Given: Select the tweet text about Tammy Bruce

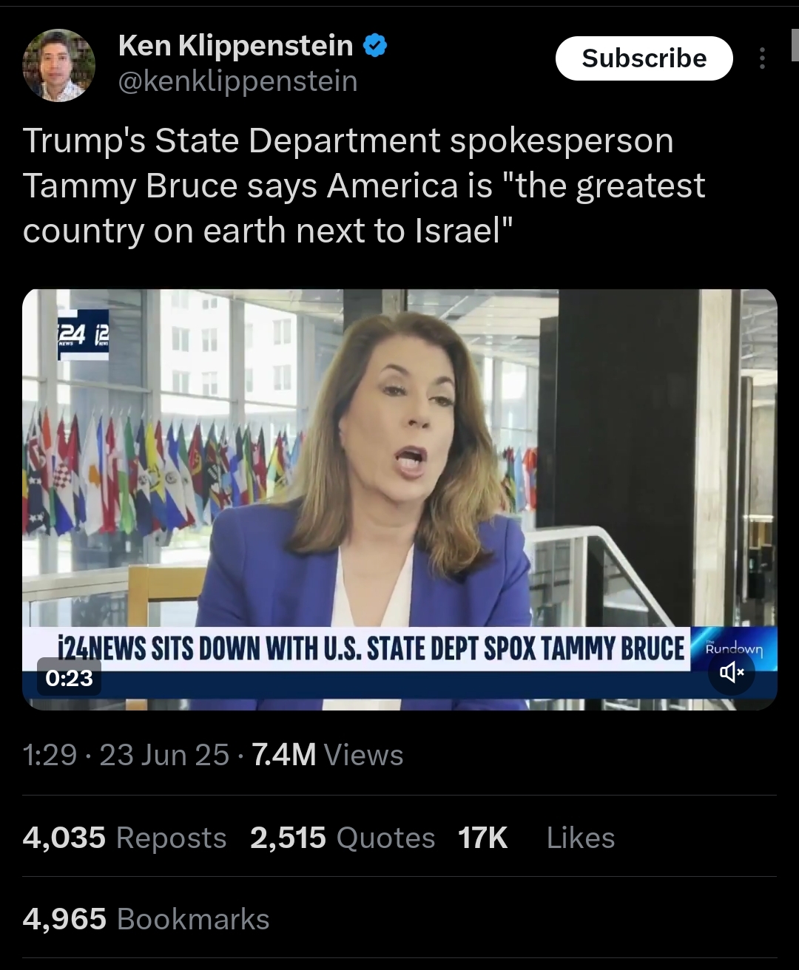Looking at the screenshot, I should click(364, 186).
